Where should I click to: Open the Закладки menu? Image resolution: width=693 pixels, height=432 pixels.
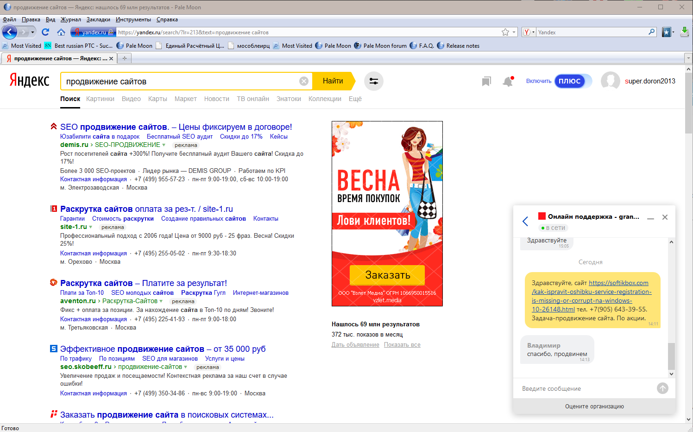click(98, 19)
